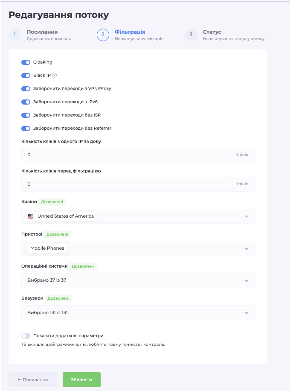
Task: Go to the Статус step tab
Action: (212, 32)
